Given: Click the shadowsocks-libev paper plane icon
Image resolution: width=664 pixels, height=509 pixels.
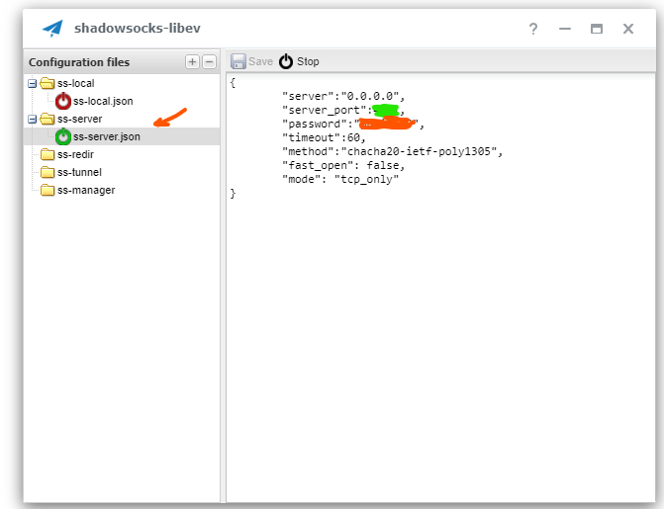Looking at the screenshot, I should pyautogui.click(x=52, y=29).
